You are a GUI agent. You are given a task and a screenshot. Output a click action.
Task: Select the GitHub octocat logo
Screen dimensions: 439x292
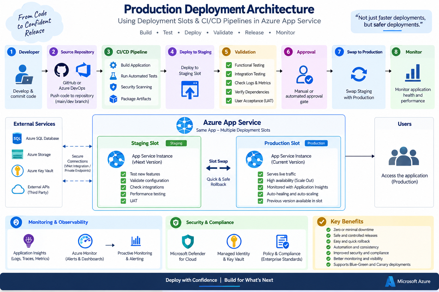(x=62, y=70)
